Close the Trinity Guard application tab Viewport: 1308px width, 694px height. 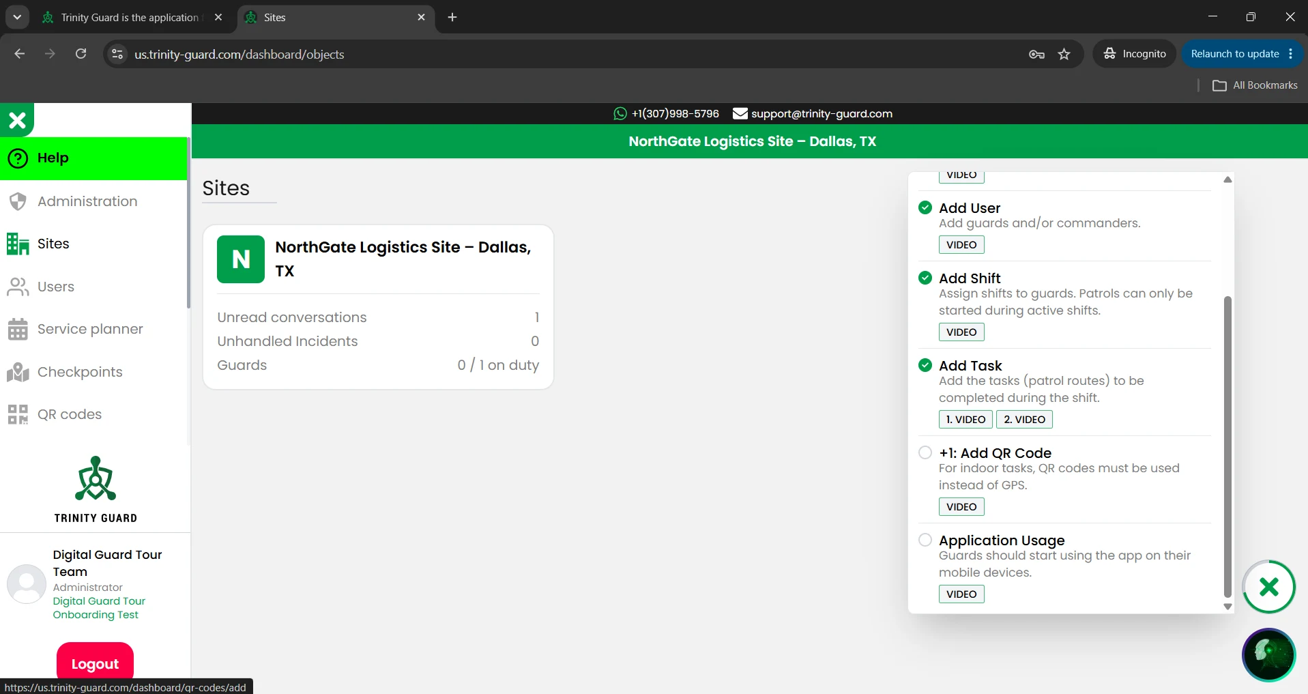click(x=218, y=17)
